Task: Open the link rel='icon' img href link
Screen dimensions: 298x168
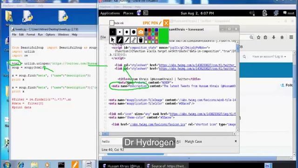Action: click(x=203, y=114)
